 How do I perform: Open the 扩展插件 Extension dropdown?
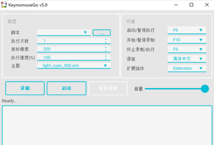(x=187, y=69)
